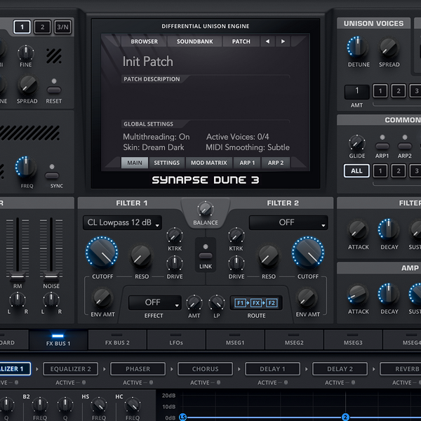Toggle the oscillator RESET switch
The height and width of the screenshot is (421, 421).
click(x=54, y=90)
